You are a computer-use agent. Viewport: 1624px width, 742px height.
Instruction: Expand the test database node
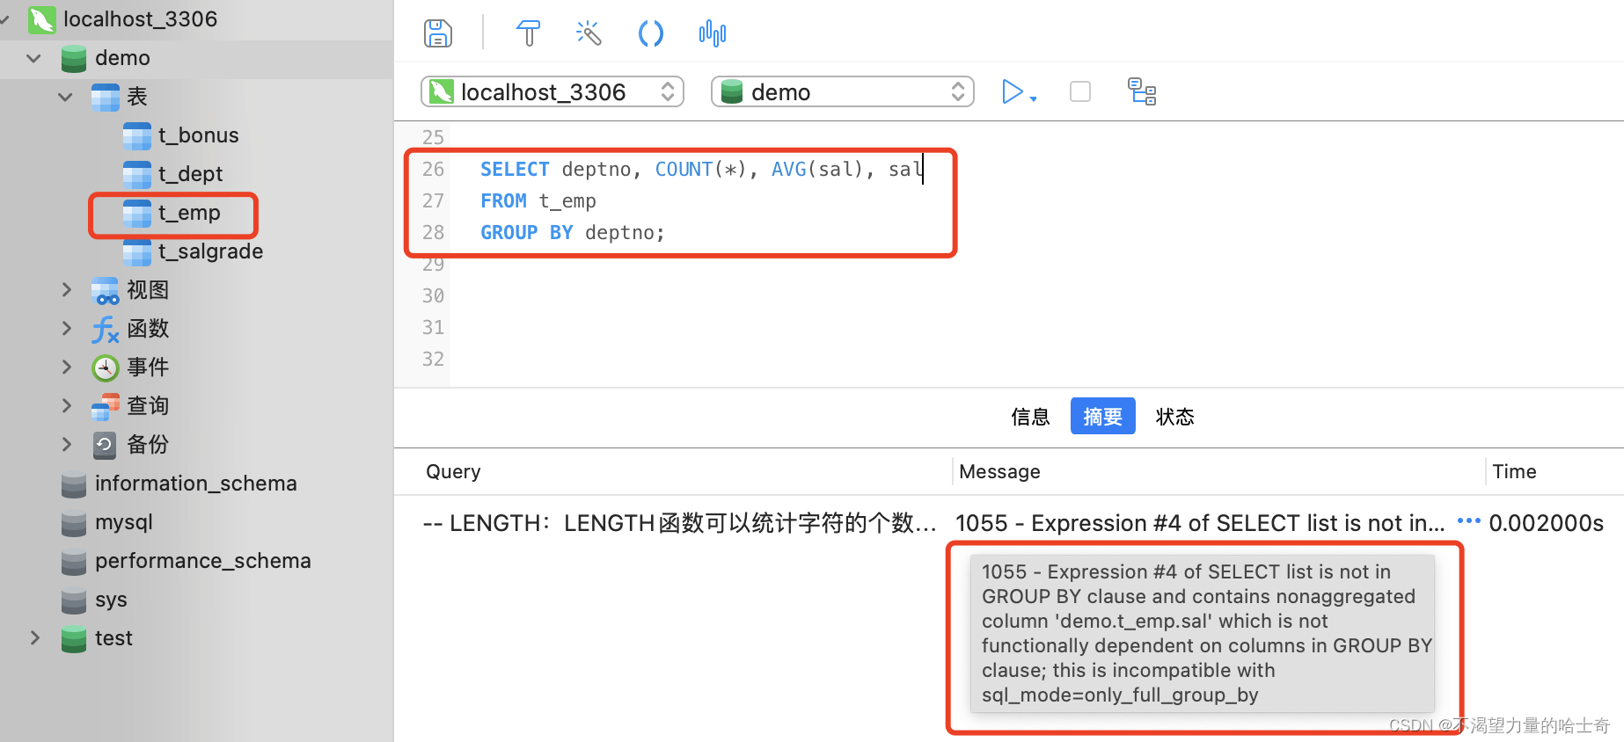(35, 637)
